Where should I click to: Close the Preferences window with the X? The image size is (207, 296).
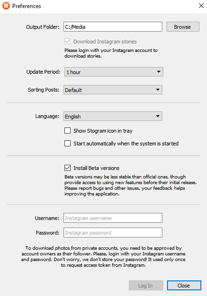click(201, 6)
